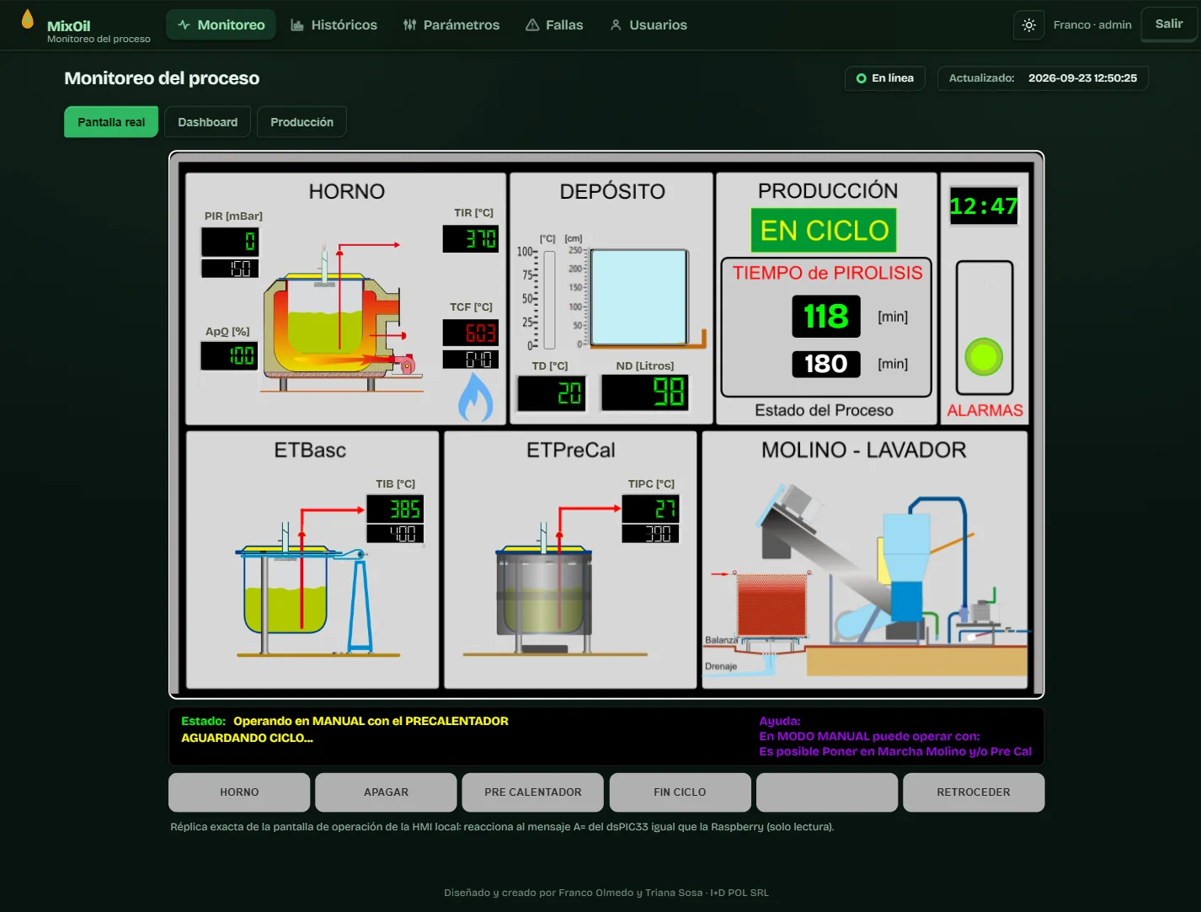Click the TIB temperature reading 385

(395, 509)
